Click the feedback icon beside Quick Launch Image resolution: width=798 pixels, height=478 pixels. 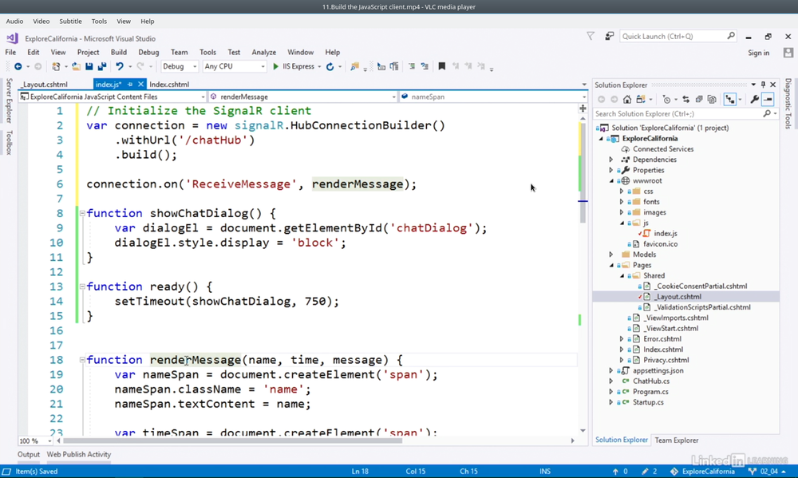click(609, 36)
